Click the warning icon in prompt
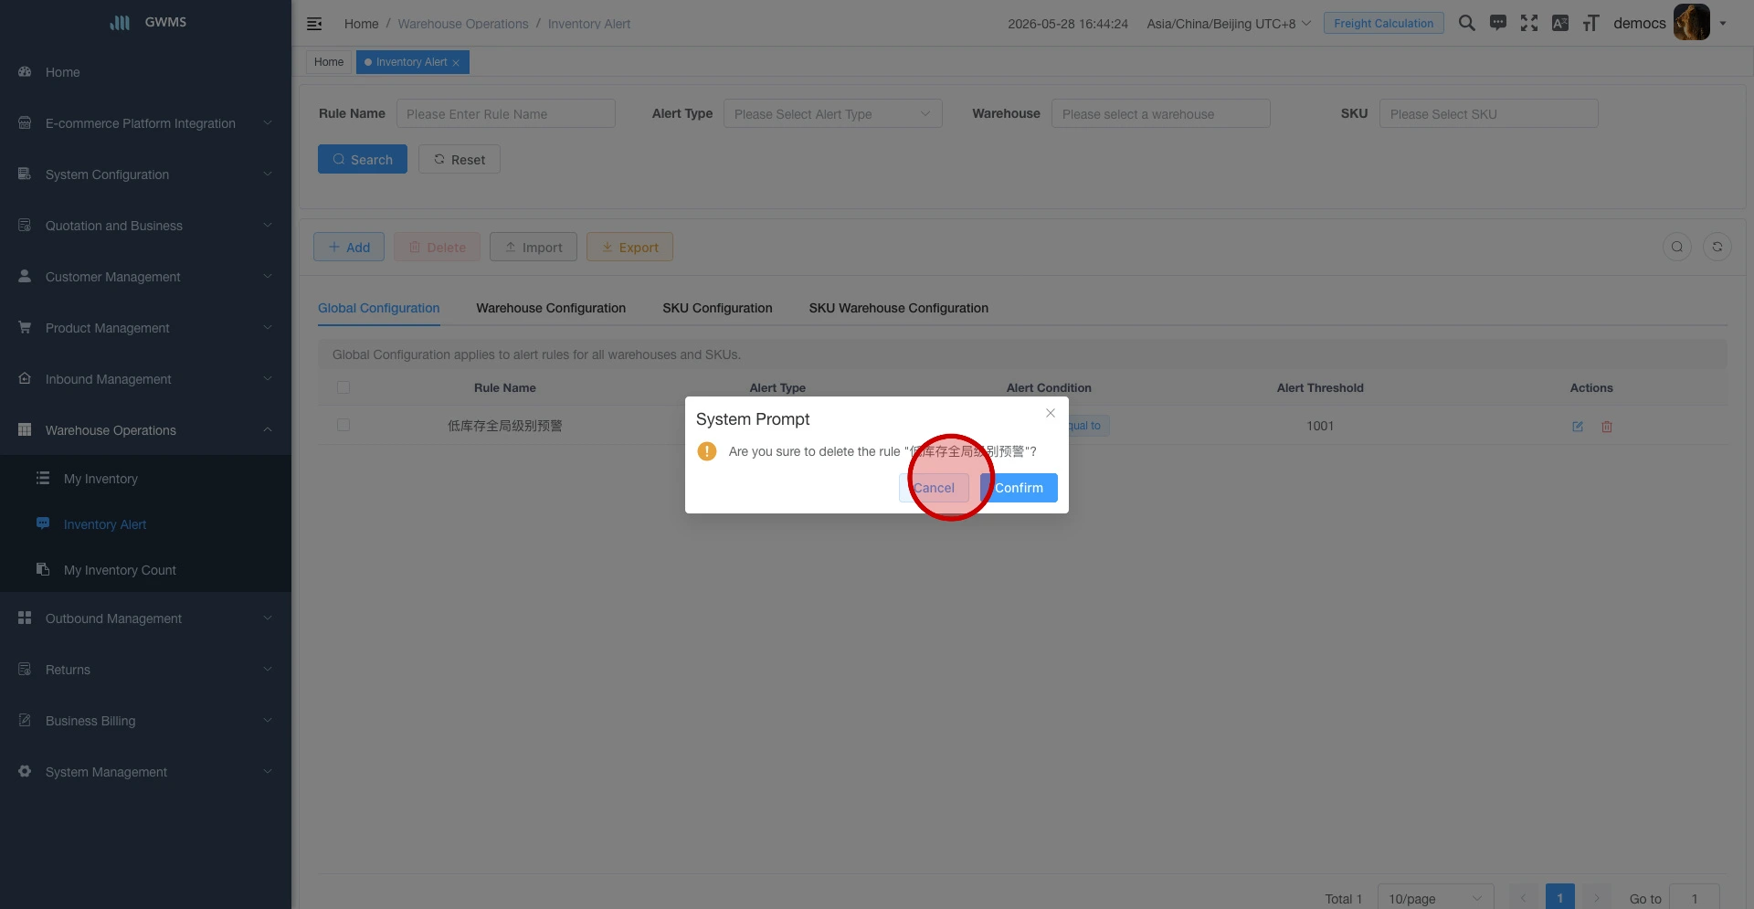Screen dimensions: 1754x909 click(x=707, y=451)
